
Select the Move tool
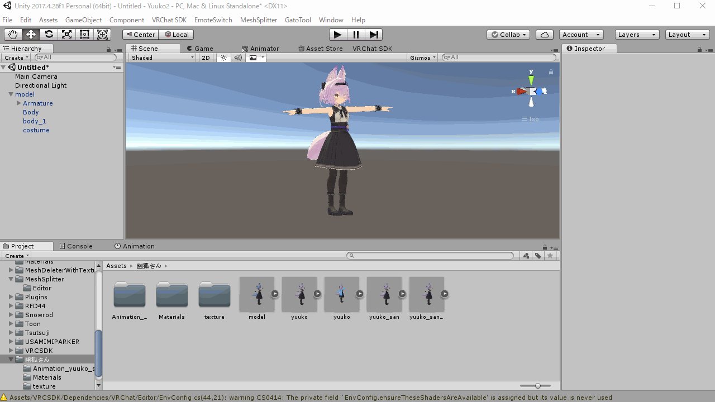click(31, 35)
